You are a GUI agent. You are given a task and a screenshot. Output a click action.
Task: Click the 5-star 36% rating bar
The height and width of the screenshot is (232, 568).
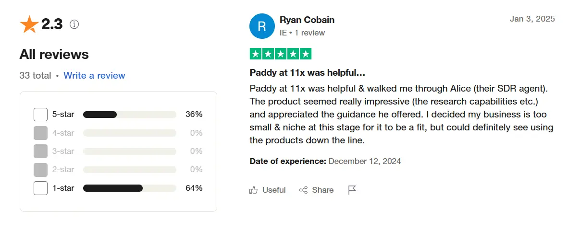click(x=129, y=115)
